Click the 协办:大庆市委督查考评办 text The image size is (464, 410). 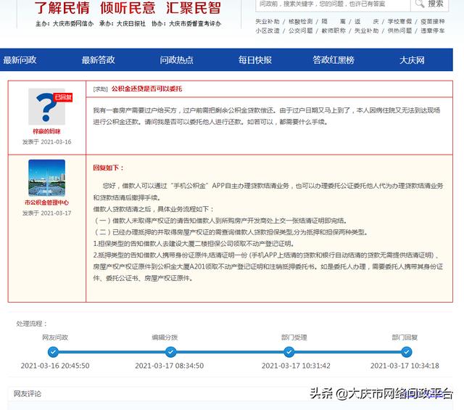pyautogui.click(x=186, y=24)
